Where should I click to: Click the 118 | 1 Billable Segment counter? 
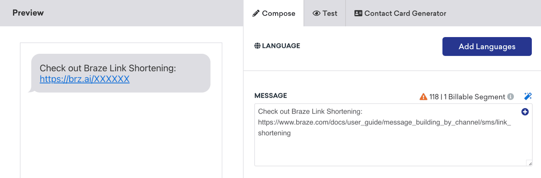467,97
